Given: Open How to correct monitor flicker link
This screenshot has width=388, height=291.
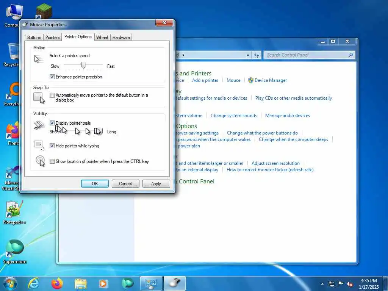Looking at the screenshot, I should pyautogui.click(x=270, y=169).
